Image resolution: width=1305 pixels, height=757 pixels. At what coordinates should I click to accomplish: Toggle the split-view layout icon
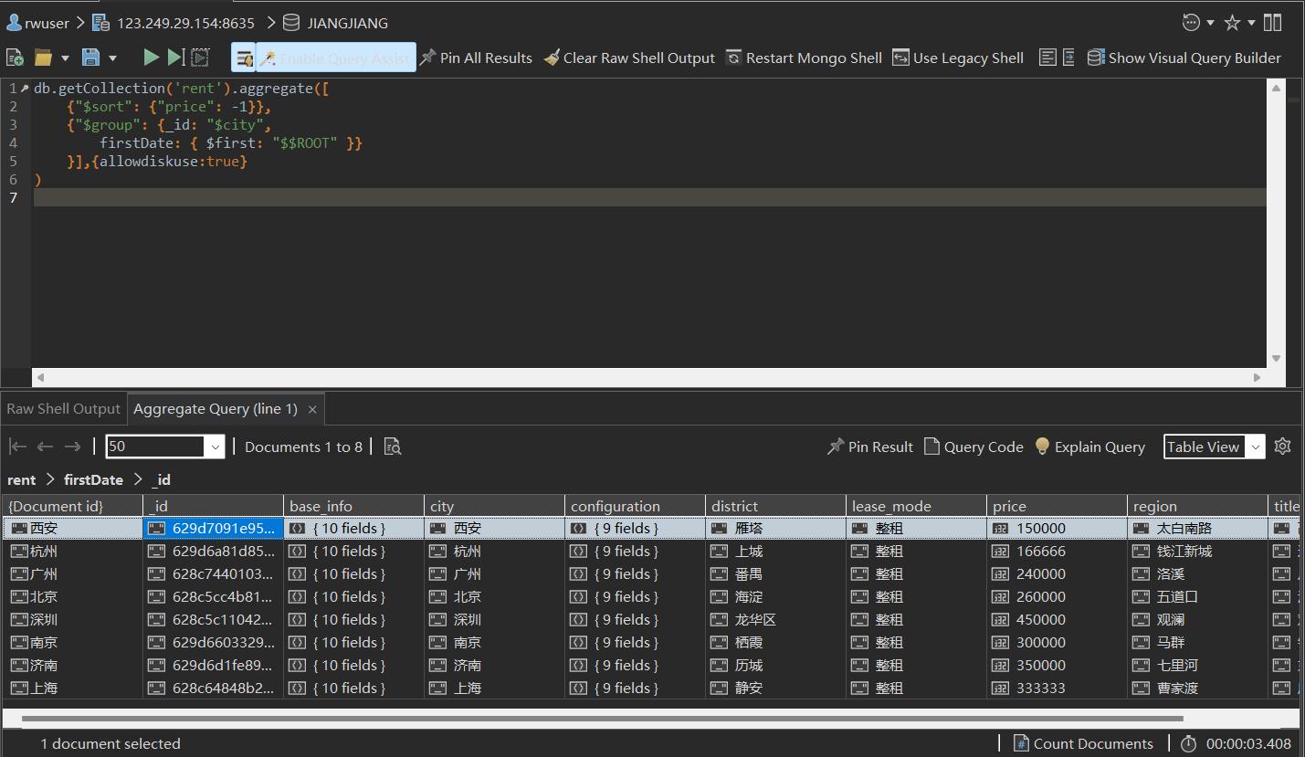[x=1273, y=23]
